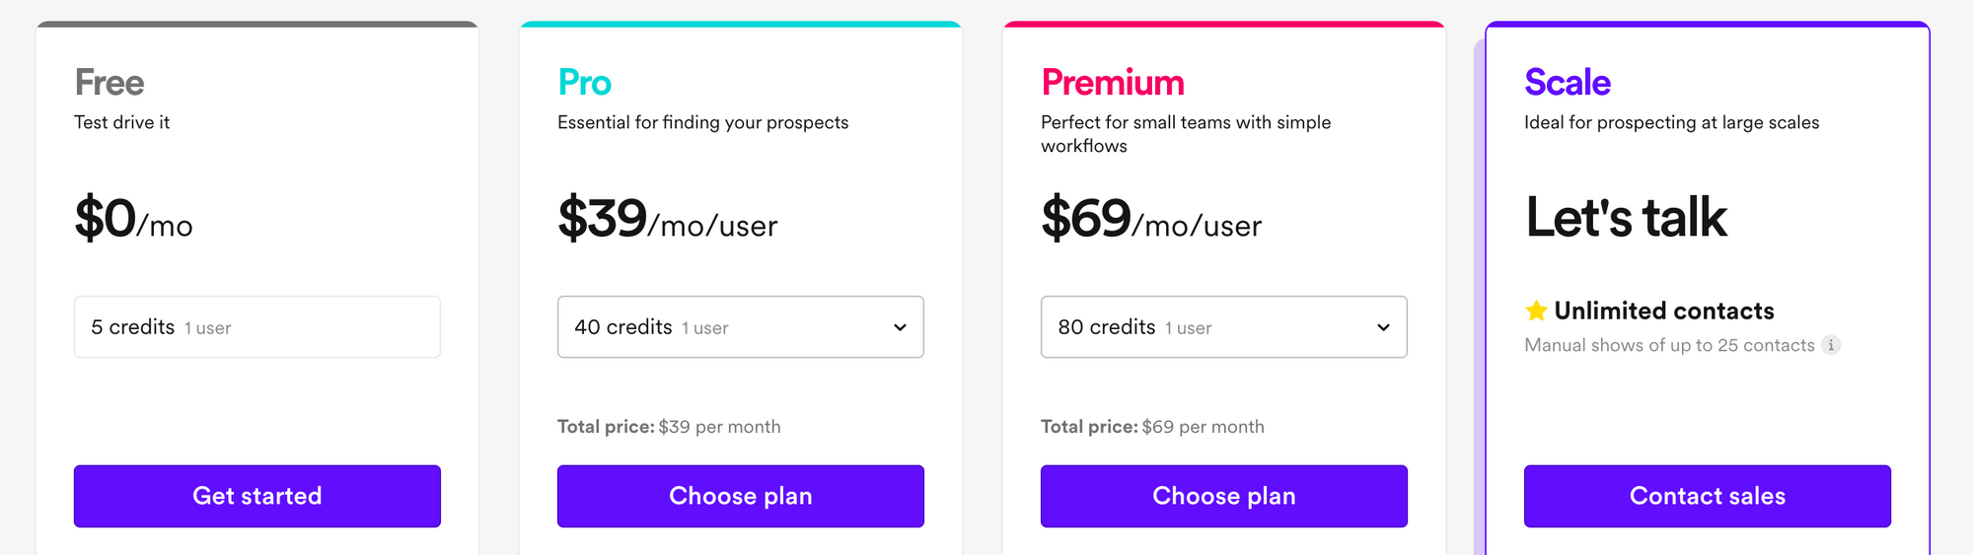The height and width of the screenshot is (555, 1973).
Task: Click the $69/mo/user price text
Action: click(1150, 219)
